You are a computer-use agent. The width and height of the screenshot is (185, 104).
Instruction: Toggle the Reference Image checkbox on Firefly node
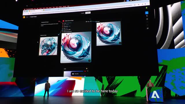(x=70, y=30)
